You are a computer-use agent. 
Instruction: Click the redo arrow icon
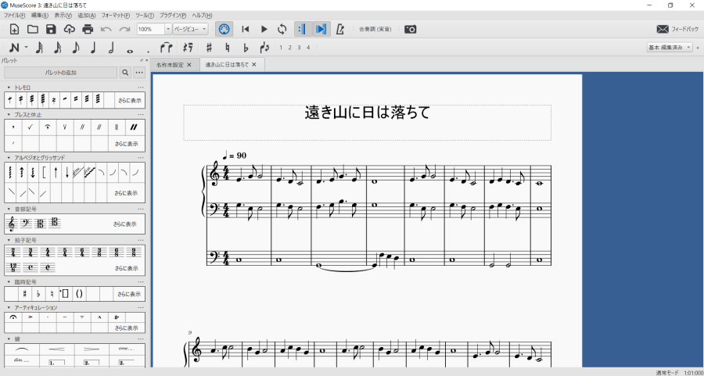(124, 29)
